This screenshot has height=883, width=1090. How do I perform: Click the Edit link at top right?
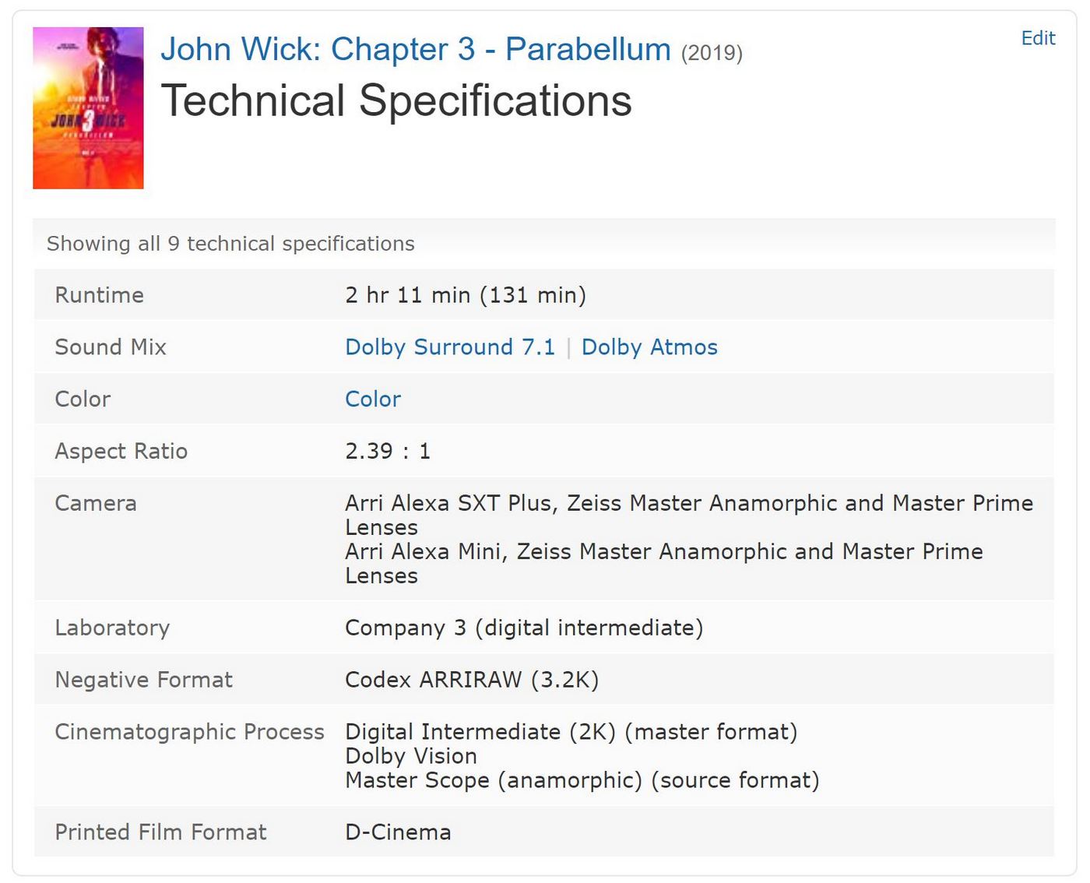[x=1038, y=38]
